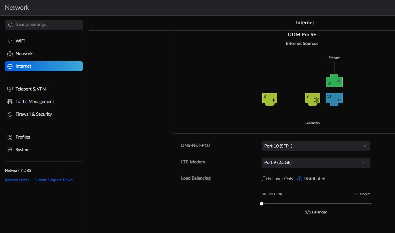395x233 pixels.
Task: Open Traffic Management settings
Action: (x=44, y=102)
